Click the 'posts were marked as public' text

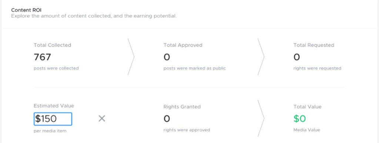[195, 68]
